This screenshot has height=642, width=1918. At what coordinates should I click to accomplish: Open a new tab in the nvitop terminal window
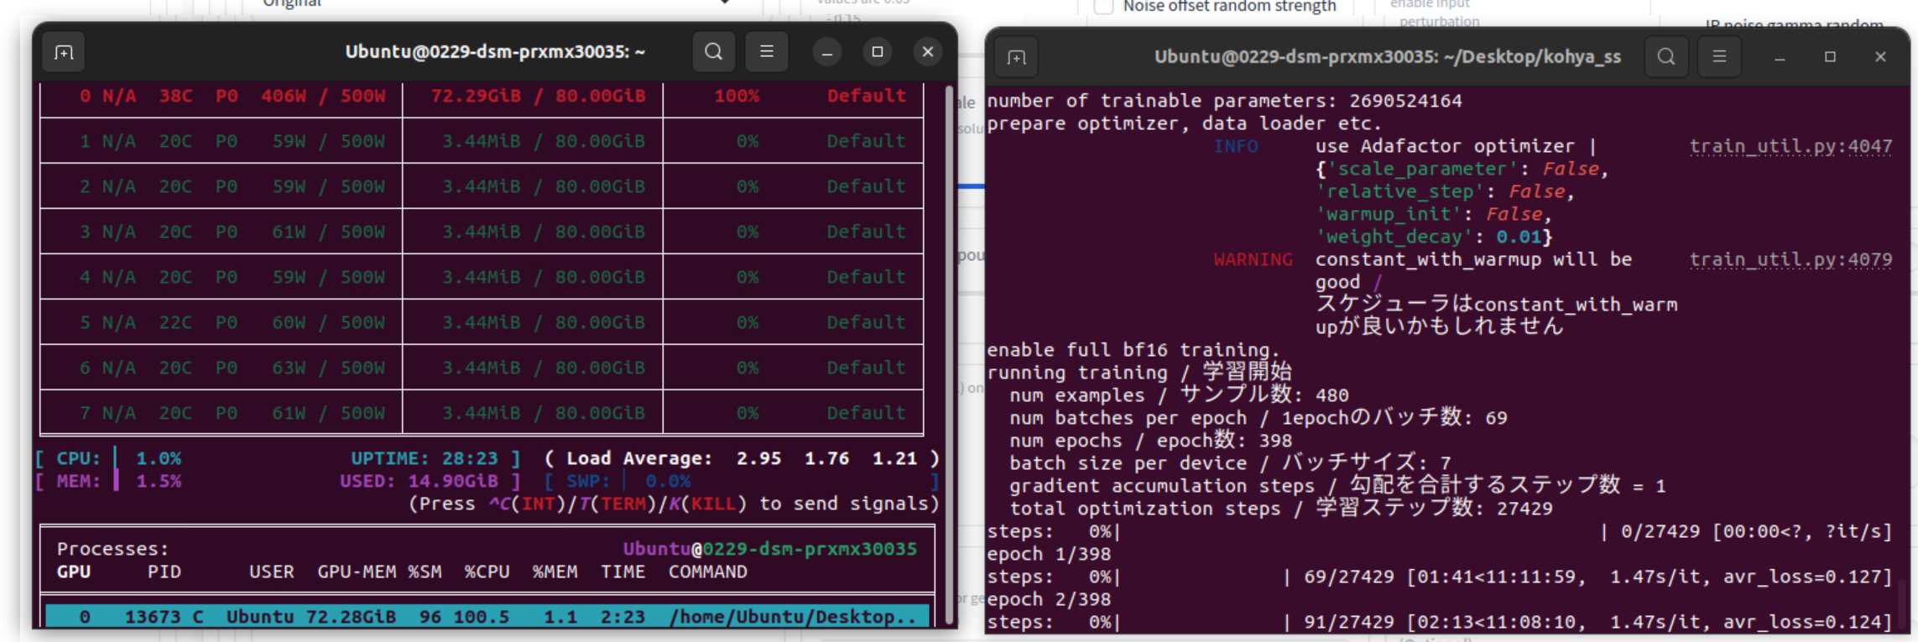coord(64,53)
